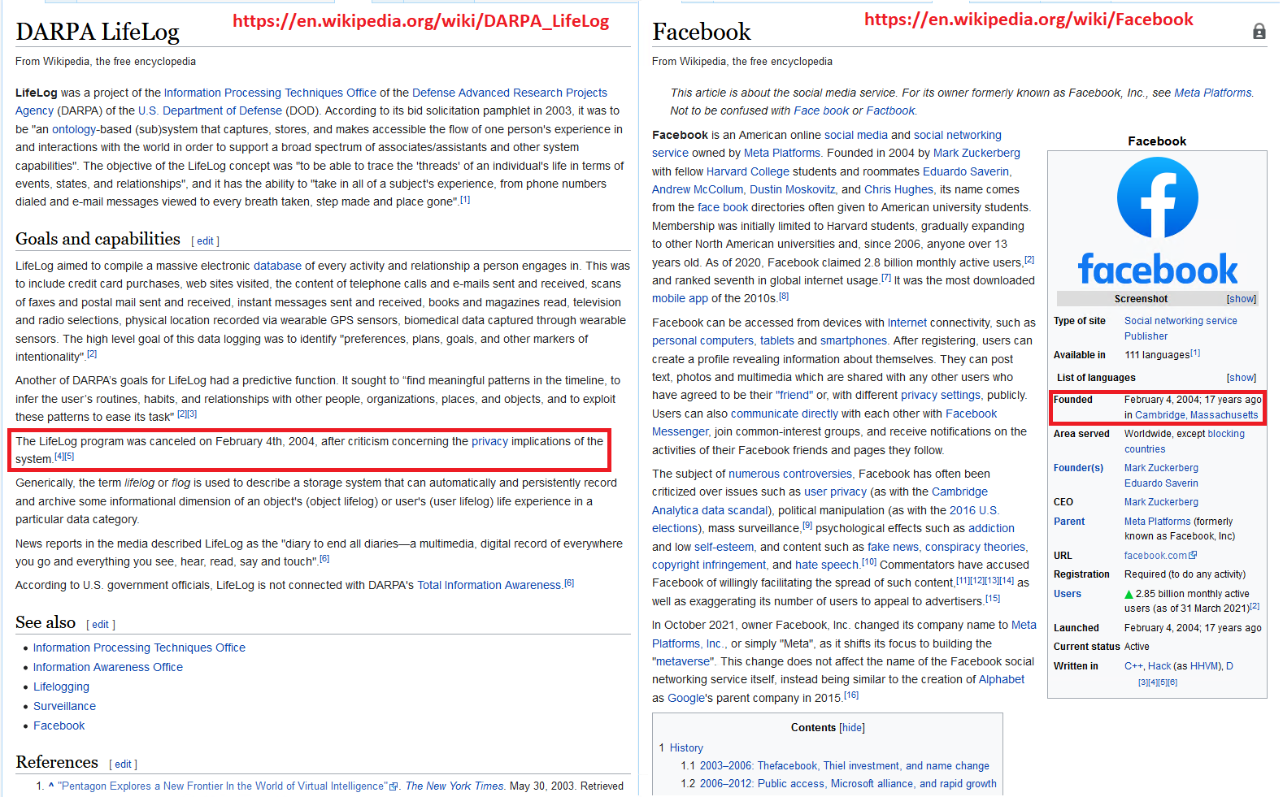Open The New York Times link in References
This screenshot has width=1283, height=797.
(454, 786)
